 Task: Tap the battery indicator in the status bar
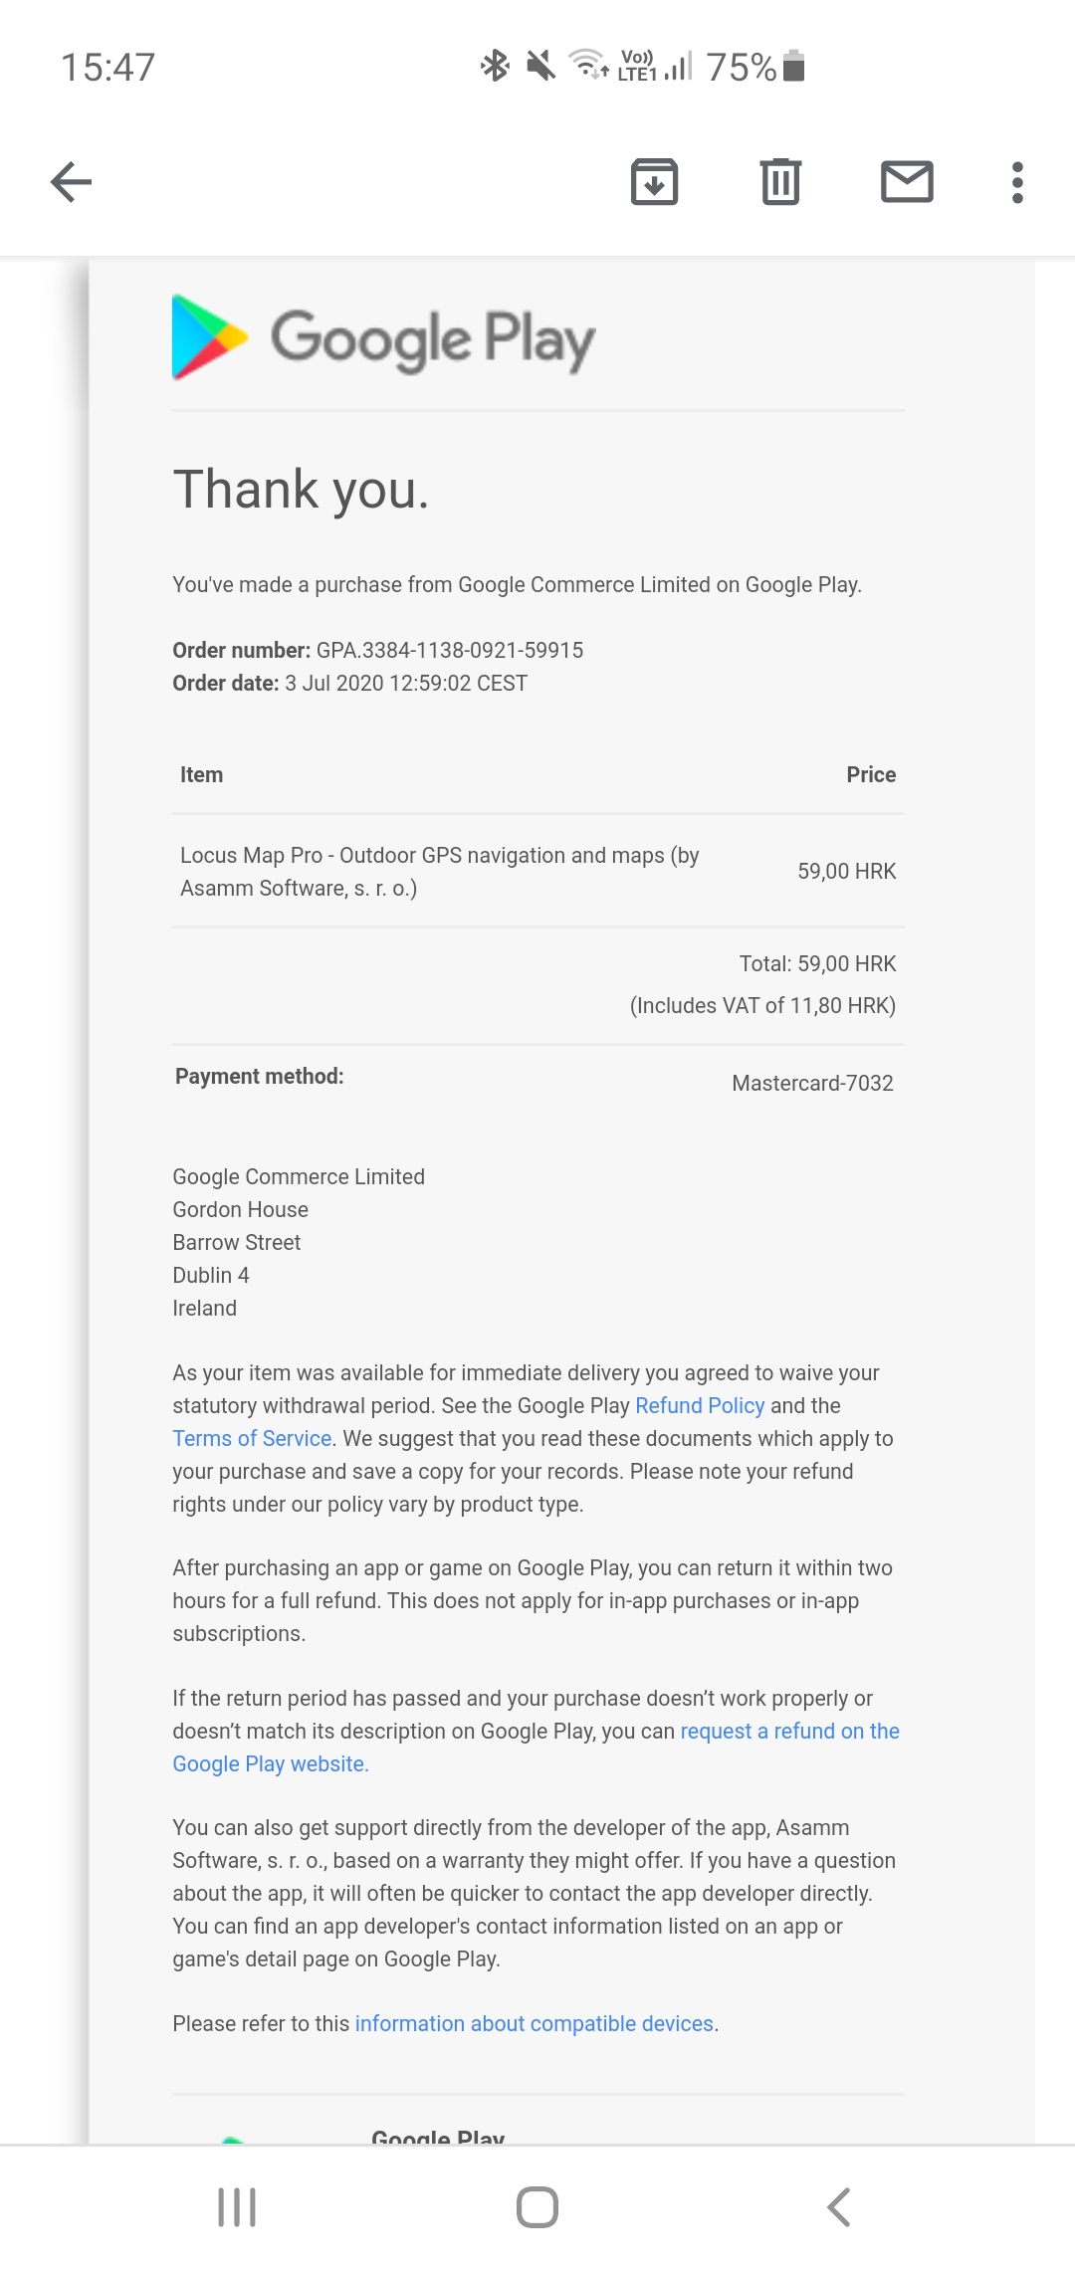tap(793, 66)
